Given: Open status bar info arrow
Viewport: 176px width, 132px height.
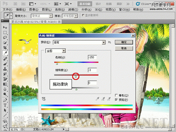Looking at the screenshot, I should [x=64, y=129].
